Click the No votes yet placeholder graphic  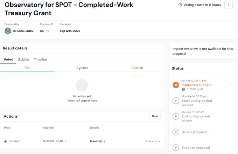[82, 85]
